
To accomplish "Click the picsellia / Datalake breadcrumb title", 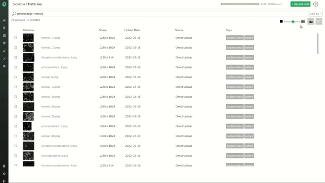I will [x=27, y=4].
